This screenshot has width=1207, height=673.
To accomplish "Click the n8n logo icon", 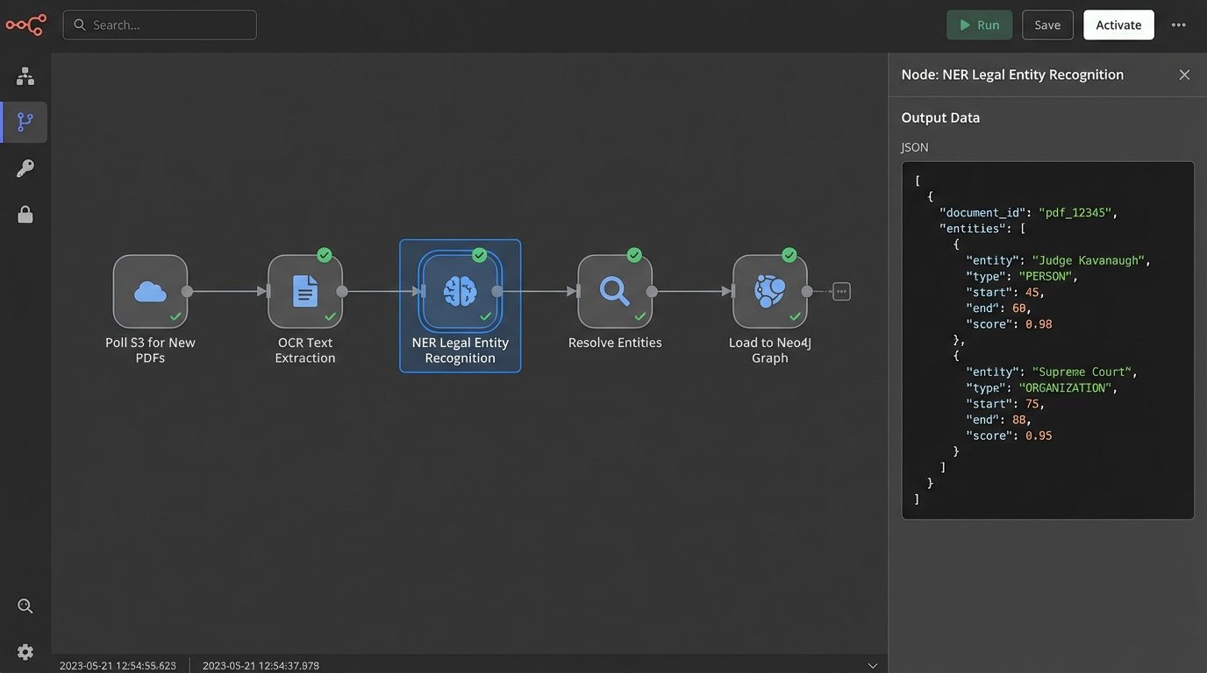I will [25, 25].
